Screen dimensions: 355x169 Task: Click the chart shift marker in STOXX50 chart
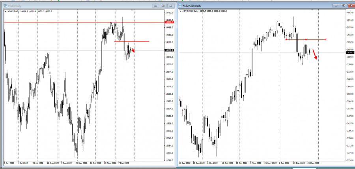coord(312,10)
